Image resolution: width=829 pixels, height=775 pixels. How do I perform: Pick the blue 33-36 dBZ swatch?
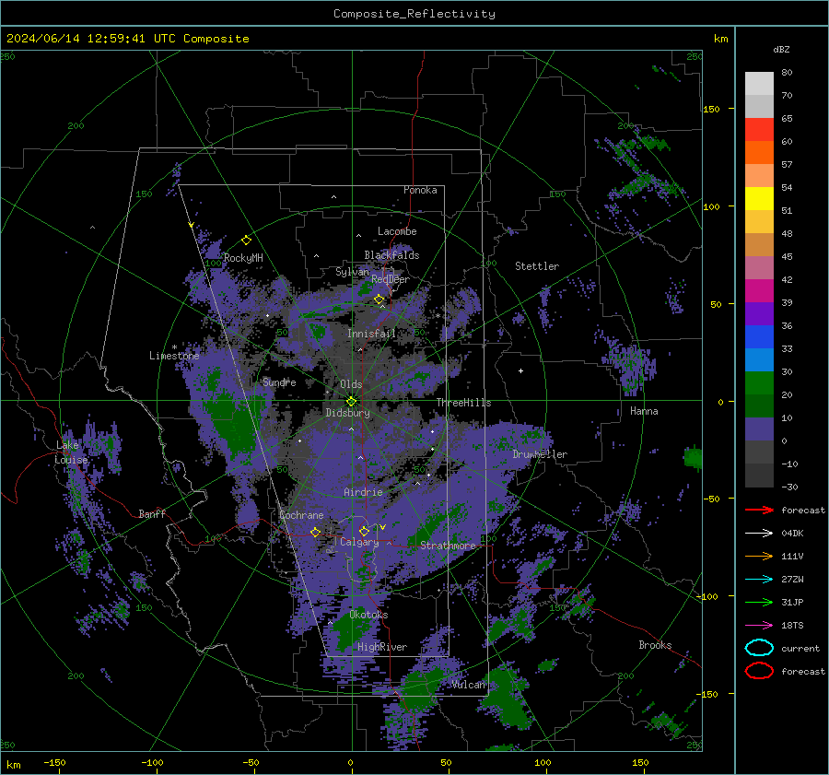click(759, 337)
